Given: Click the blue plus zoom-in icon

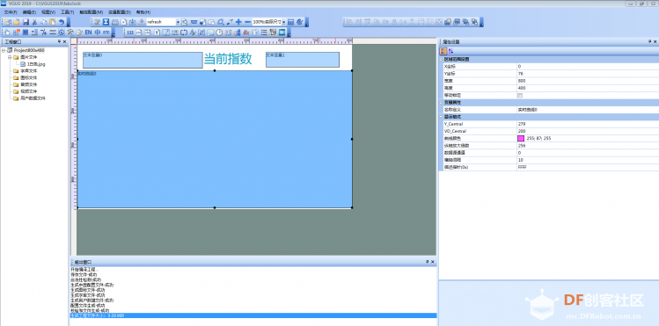Looking at the screenshot, I should click(x=238, y=22).
